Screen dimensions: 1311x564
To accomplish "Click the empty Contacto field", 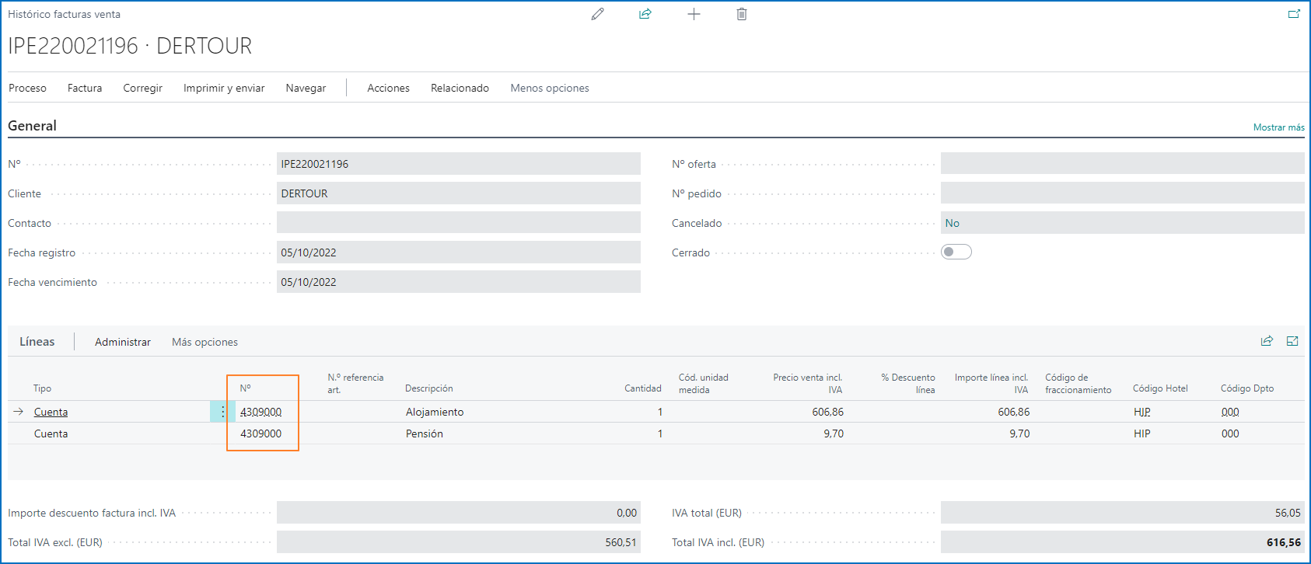I will [459, 222].
